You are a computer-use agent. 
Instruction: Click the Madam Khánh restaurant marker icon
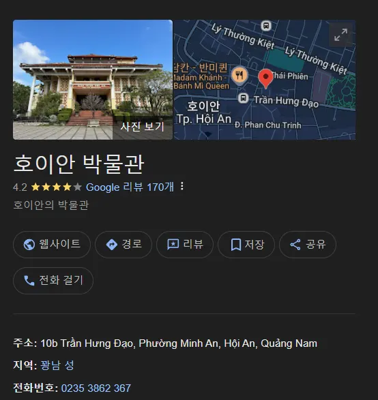pyautogui.click(x=239, y=75)
